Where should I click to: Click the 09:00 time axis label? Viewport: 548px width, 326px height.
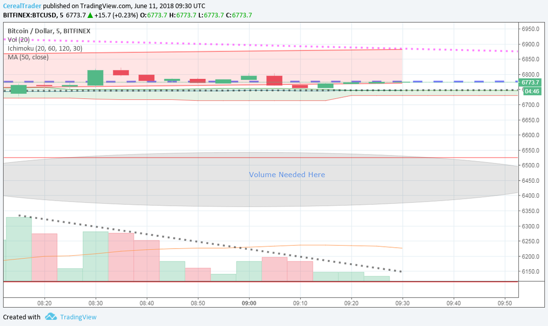[249, 303]
